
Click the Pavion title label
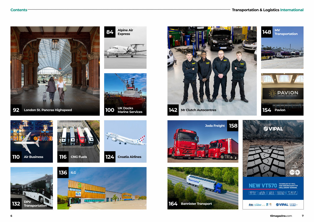[280, 110]
